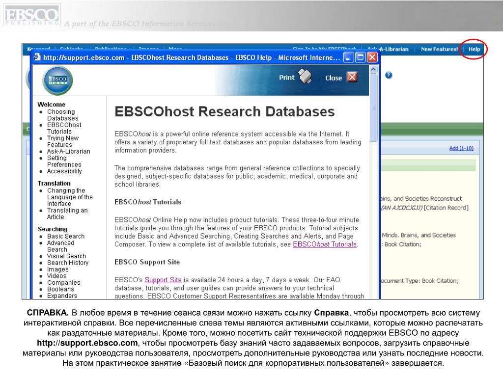Click the red Close X icon in help header
The width and height of the screenshot is (503, 377).
(352, 77)
